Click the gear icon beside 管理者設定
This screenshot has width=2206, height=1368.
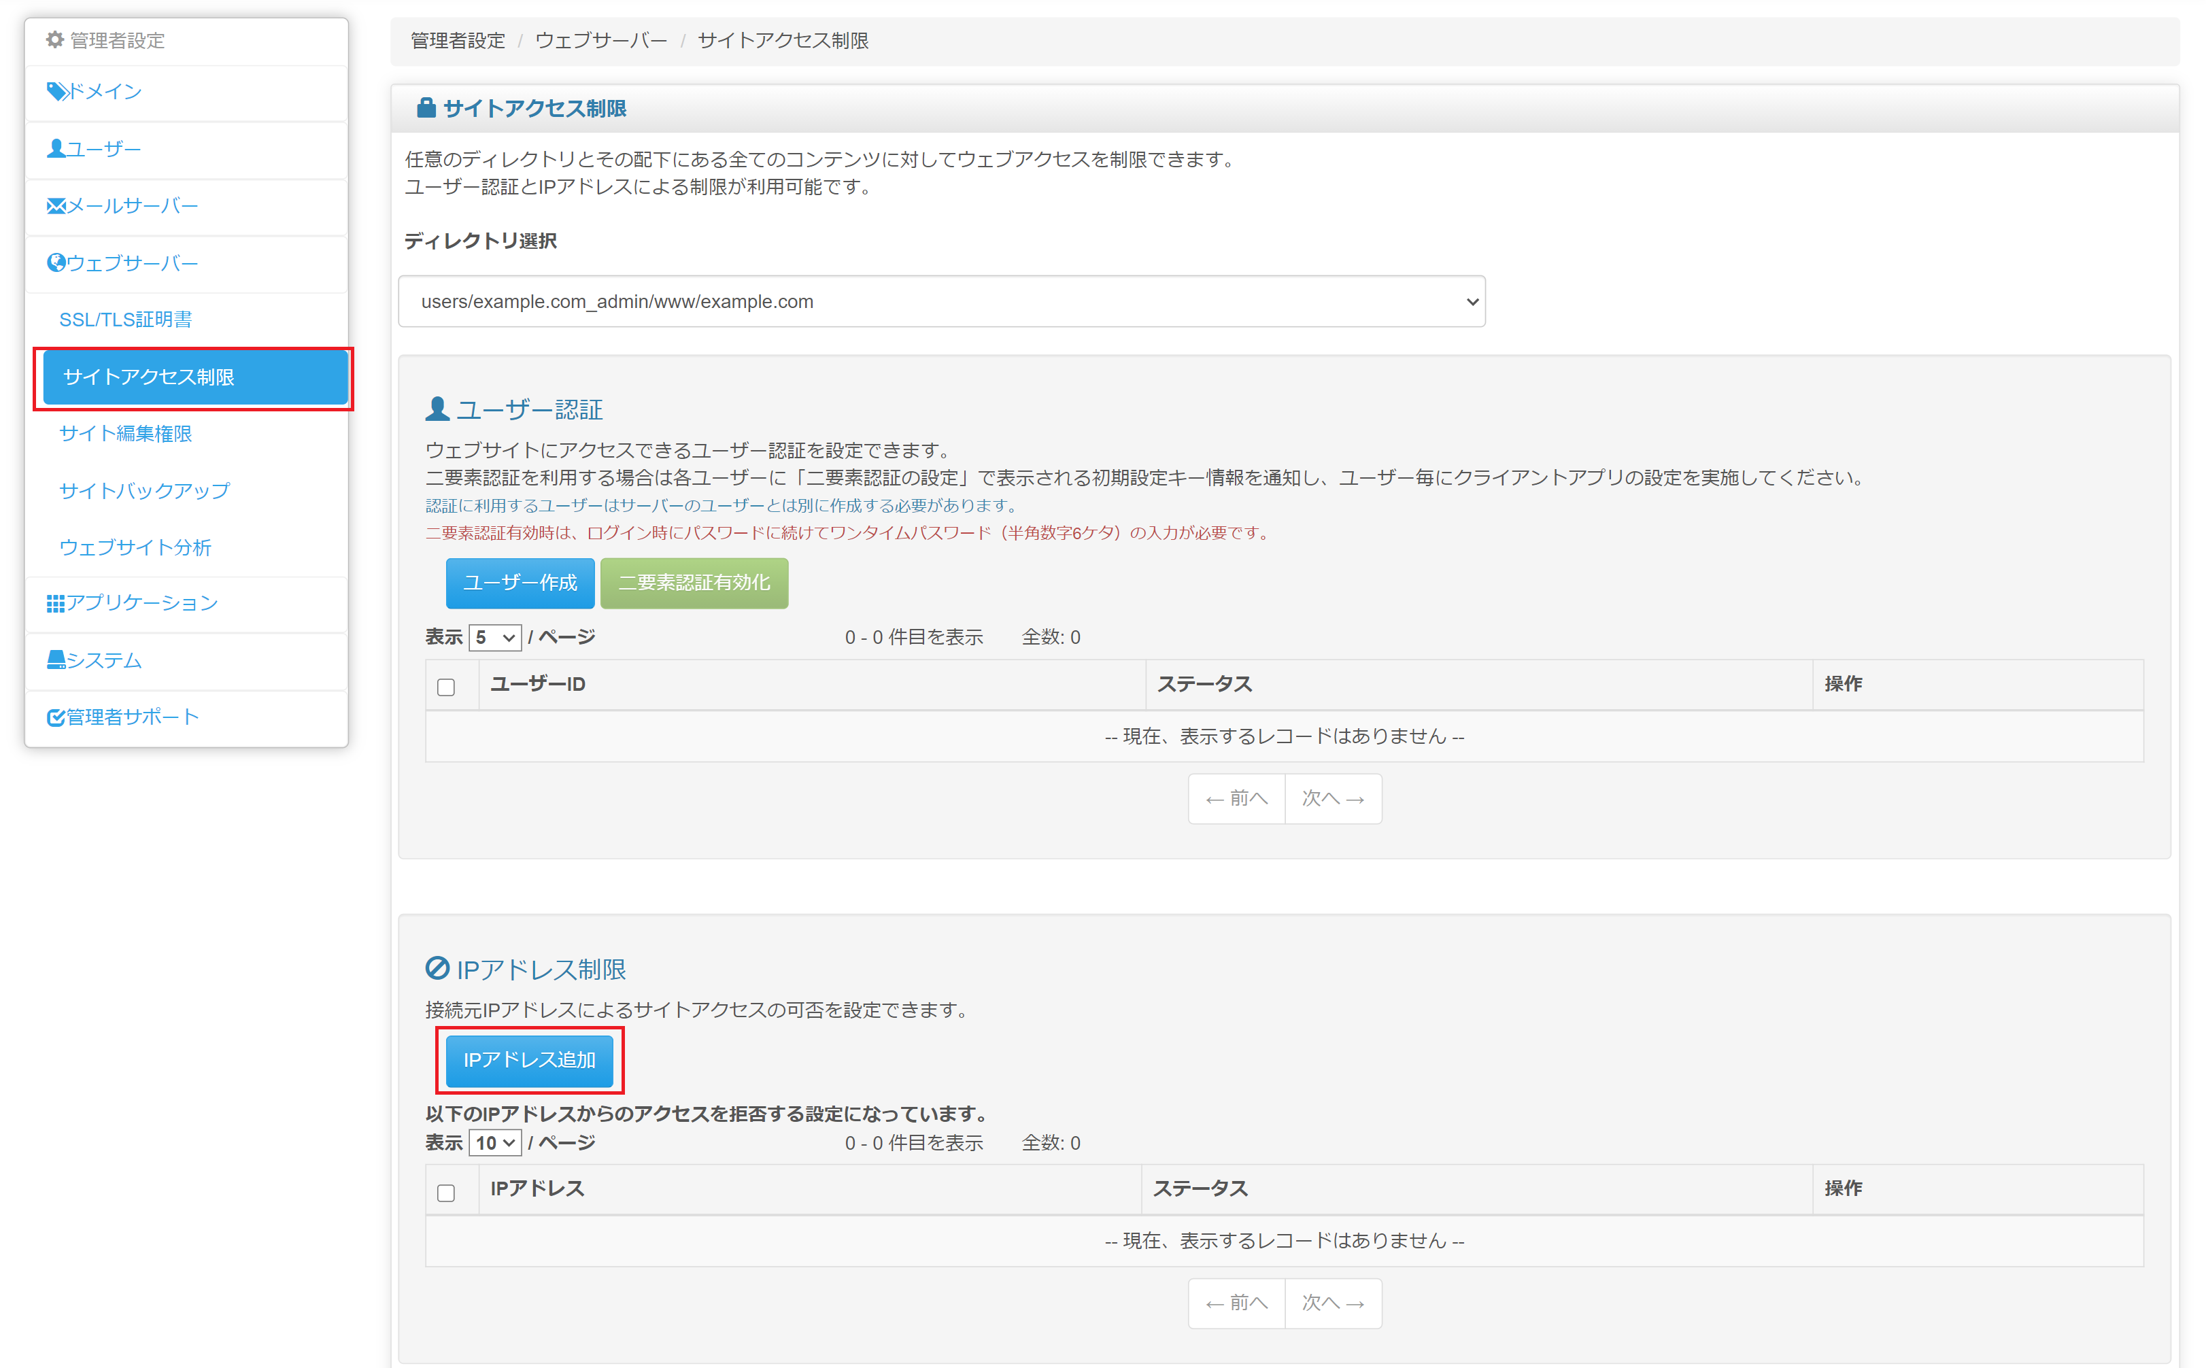[x=55, y=40]
